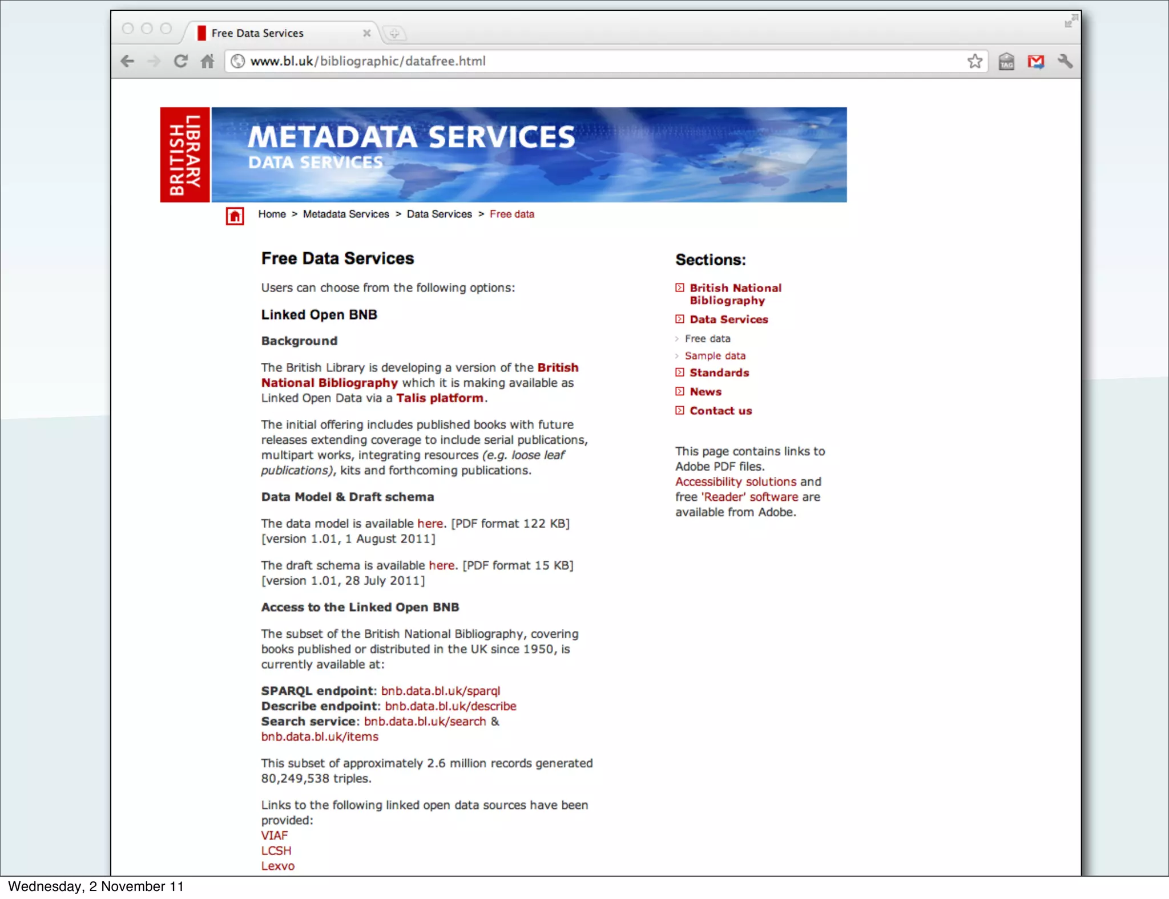This screenshot has width=1169, height=899.
Task: Click the TAG extension icon
Action: 1006,61
